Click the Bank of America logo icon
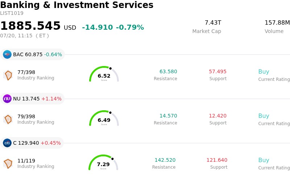This screenshot has width=290, height=177. point(7,54)
